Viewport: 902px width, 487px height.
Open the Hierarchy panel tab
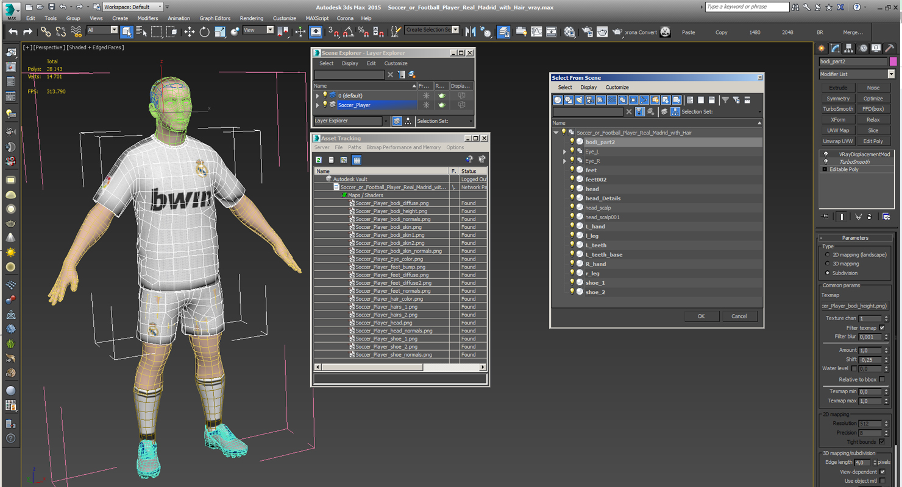849,48
